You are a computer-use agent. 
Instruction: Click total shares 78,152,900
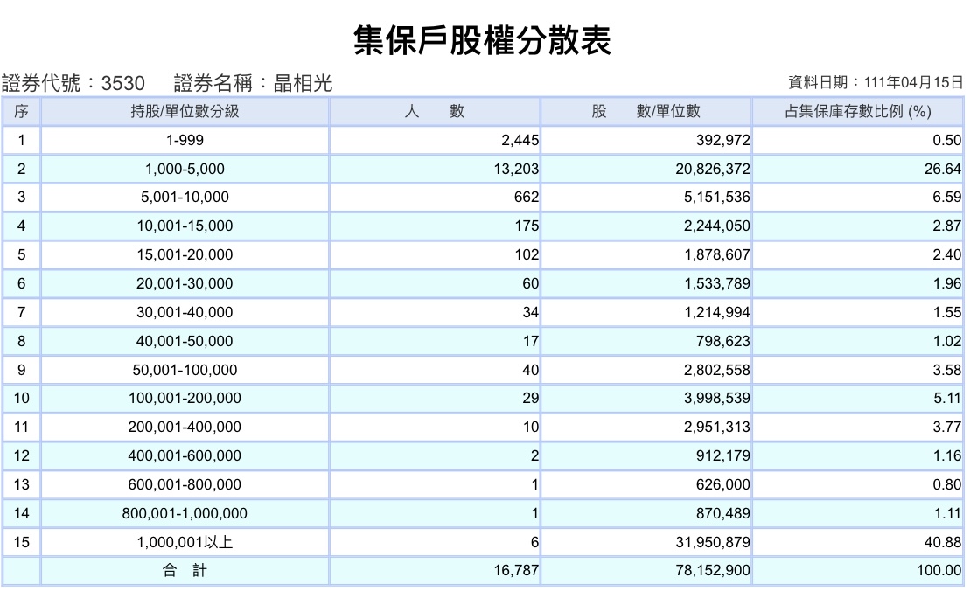[x=713, y=570]
